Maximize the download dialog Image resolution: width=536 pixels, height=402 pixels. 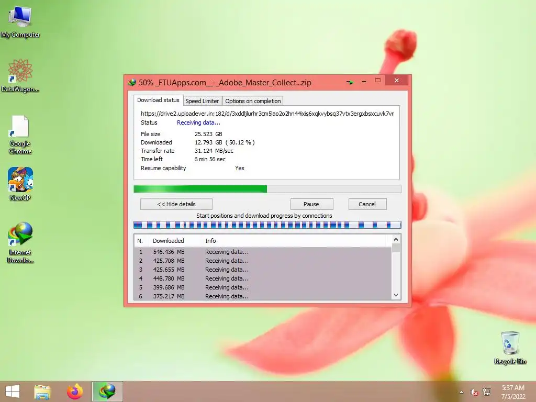[x=378, y=80]
